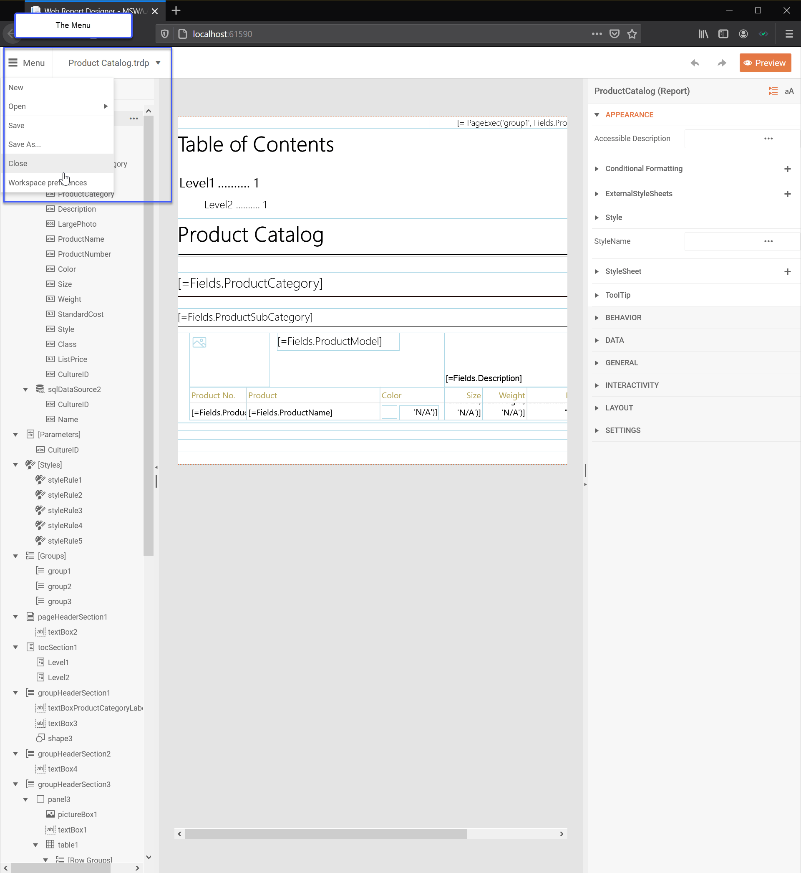Click the design surface horizontal scrollbar right arrow

561,833
